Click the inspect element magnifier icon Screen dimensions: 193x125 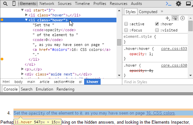pyautogui.click(x=5, y=4)
